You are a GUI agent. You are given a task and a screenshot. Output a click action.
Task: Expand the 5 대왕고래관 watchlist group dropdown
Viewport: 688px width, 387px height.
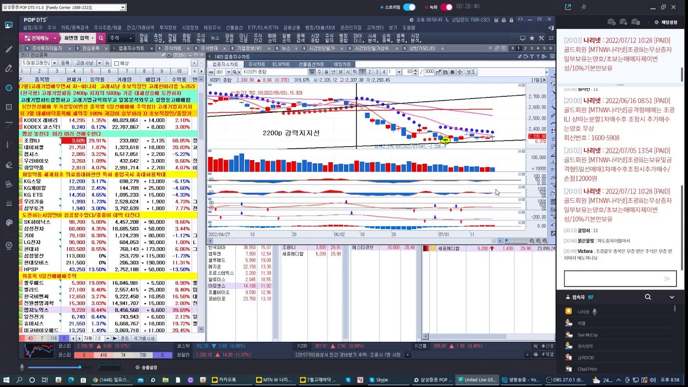(x=54, y=63)
